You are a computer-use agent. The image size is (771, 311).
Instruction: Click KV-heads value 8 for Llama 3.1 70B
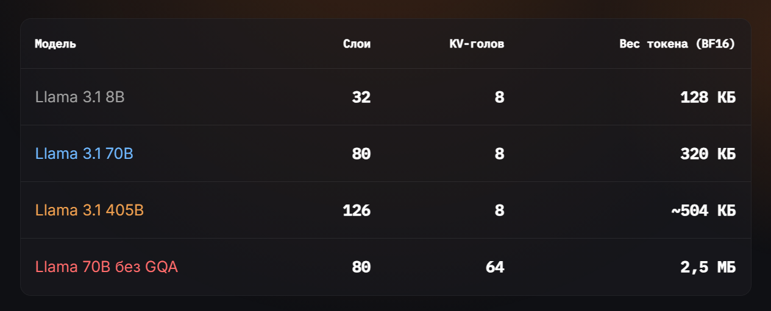click(500, 153)
